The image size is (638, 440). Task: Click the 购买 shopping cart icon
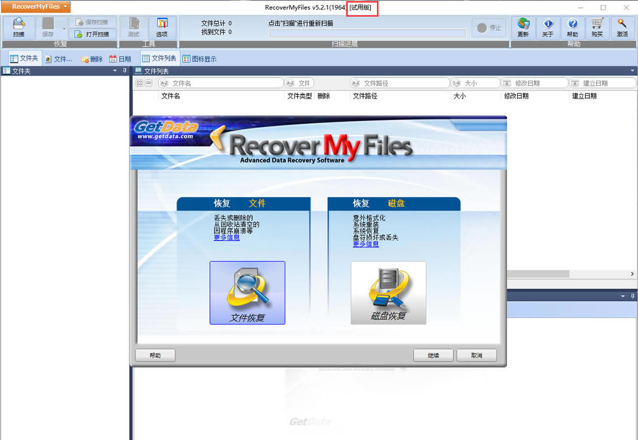597,27
